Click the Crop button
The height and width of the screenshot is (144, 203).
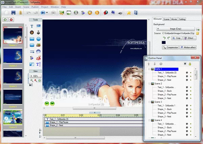pyautogui.click(x=177, y=38)
